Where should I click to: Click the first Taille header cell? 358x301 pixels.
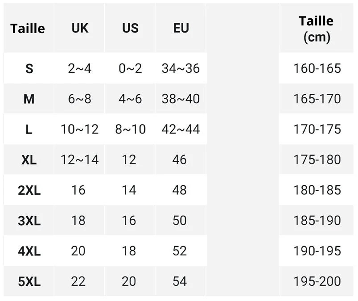(x=28, y=28)
